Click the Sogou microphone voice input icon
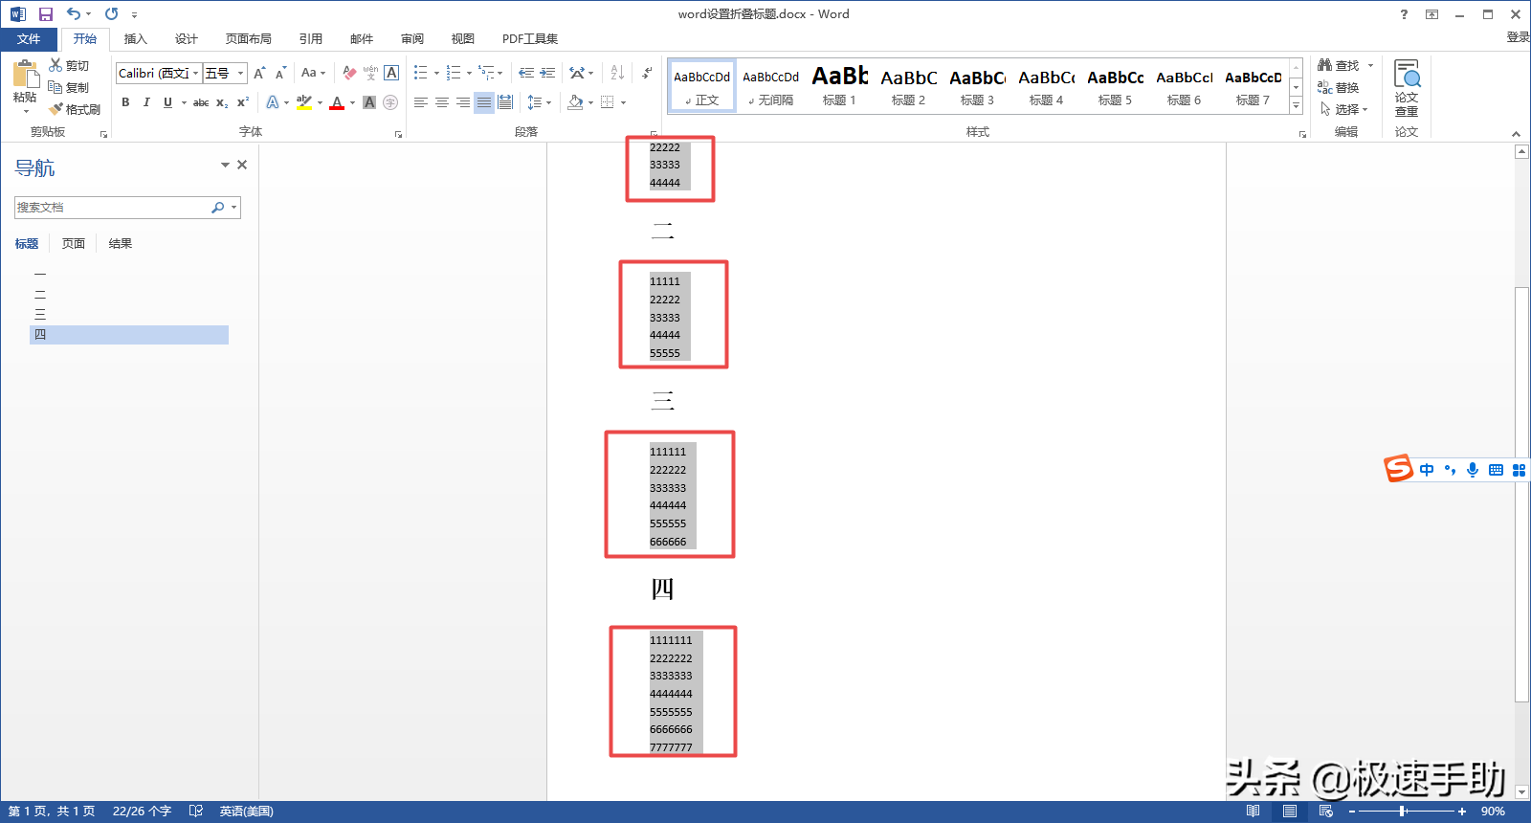 [1473, 470]
